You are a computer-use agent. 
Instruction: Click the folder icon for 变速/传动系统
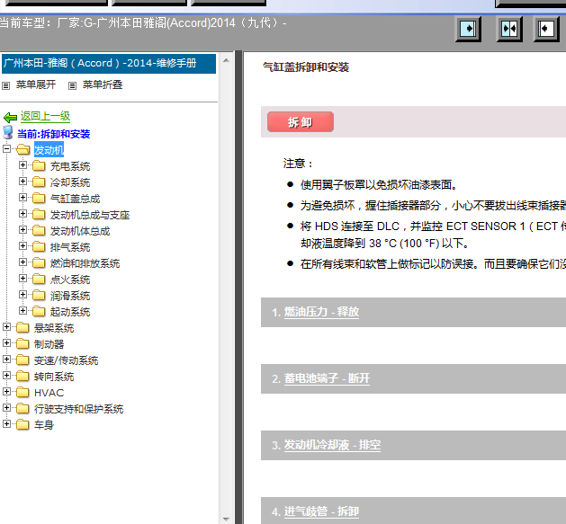(x=22, y=360)
